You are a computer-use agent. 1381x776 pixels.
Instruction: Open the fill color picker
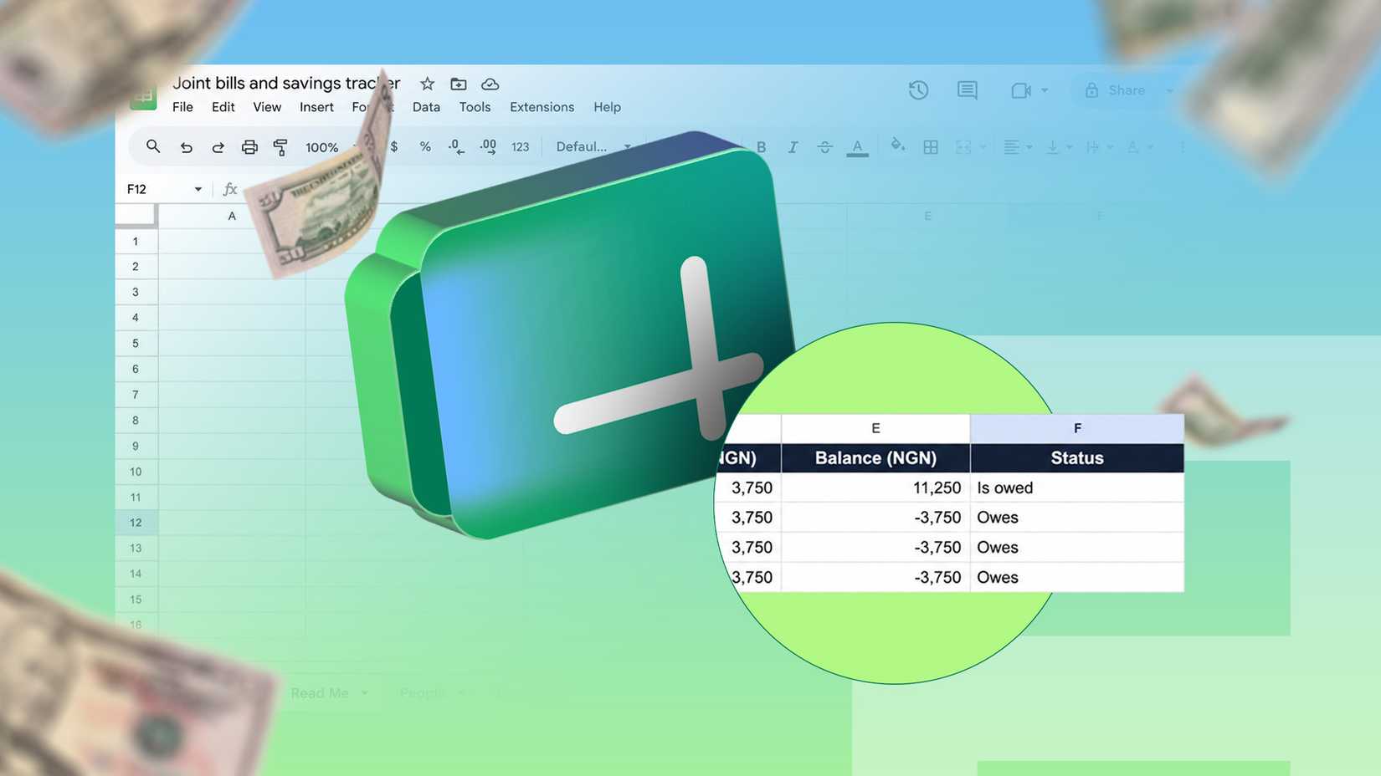tap(897, 145)
